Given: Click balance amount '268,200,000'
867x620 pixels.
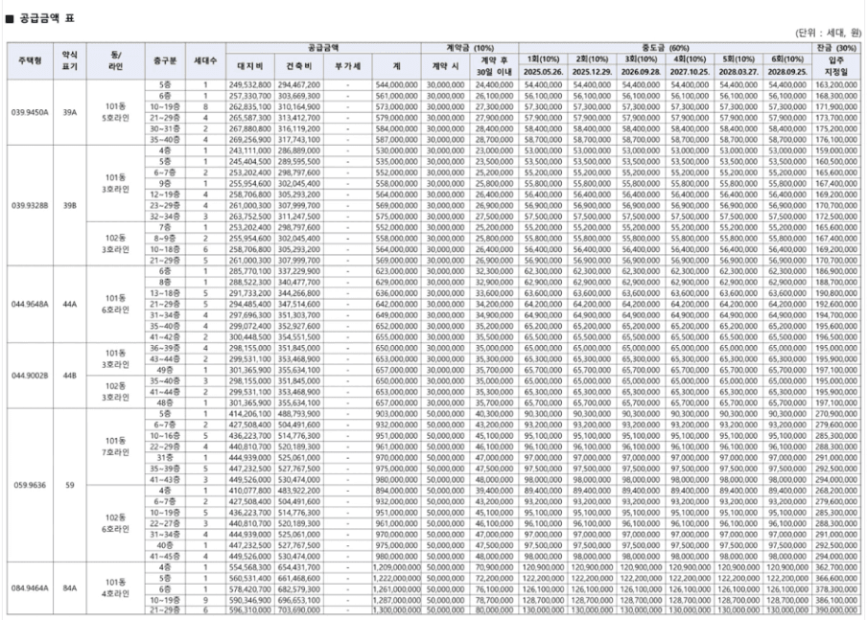Looking at the screenshot, I should pyautogui.click(x=836, y=491).
